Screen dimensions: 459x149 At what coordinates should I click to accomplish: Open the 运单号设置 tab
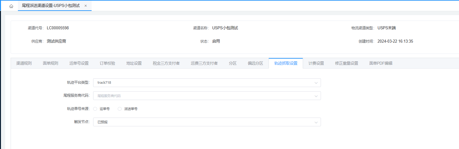[79, 63]
